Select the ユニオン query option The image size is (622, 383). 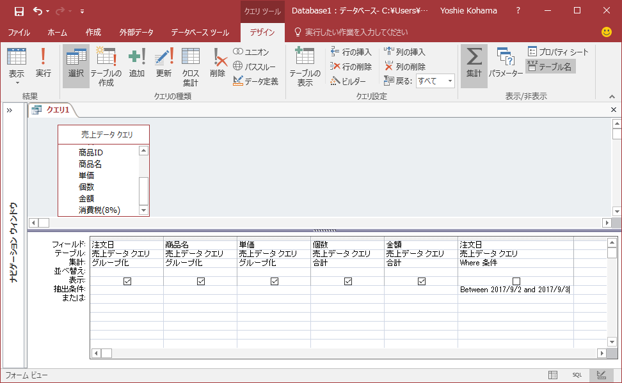click(251, 52)
